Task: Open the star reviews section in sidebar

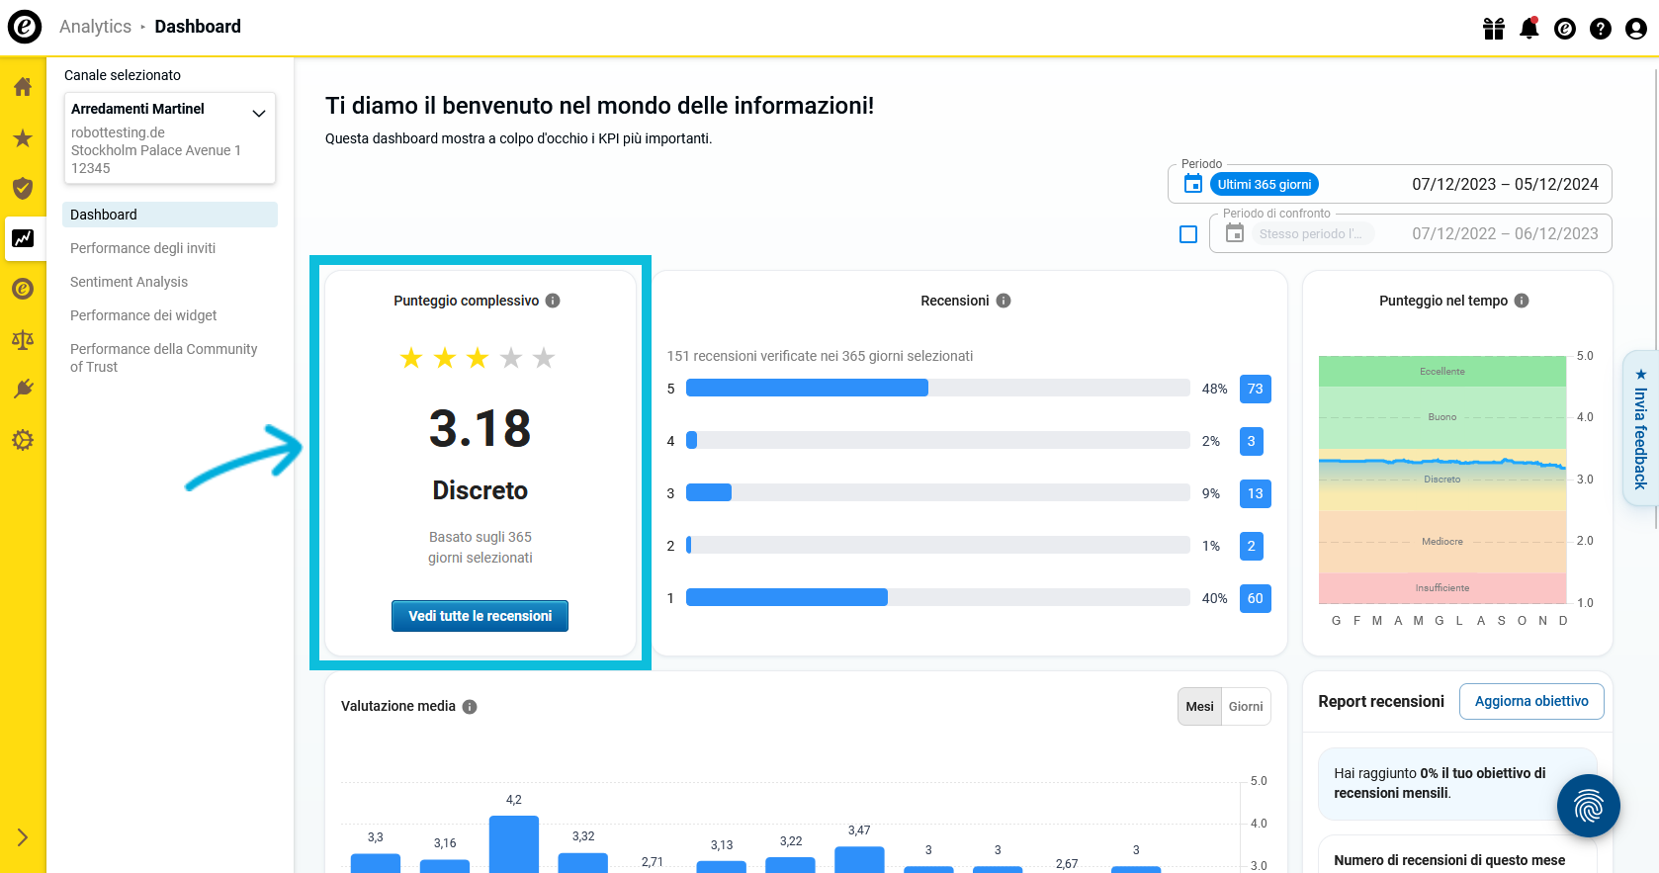Action: tap(23, 138)
